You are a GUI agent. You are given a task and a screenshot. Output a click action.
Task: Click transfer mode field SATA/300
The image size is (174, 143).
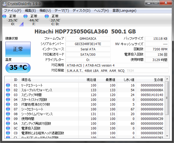coord(88,54)
